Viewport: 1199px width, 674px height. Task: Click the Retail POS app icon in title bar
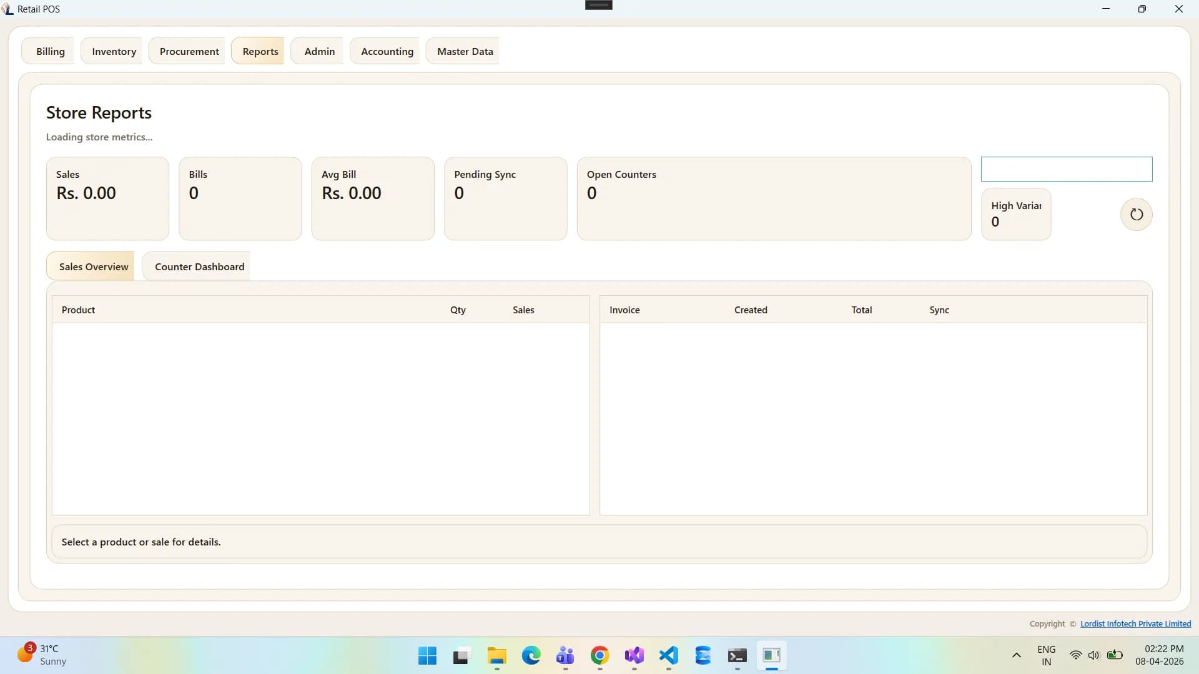click(x=7, y=9)
